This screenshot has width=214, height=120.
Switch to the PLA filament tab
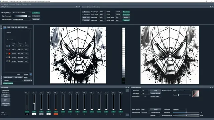point(5,27)
